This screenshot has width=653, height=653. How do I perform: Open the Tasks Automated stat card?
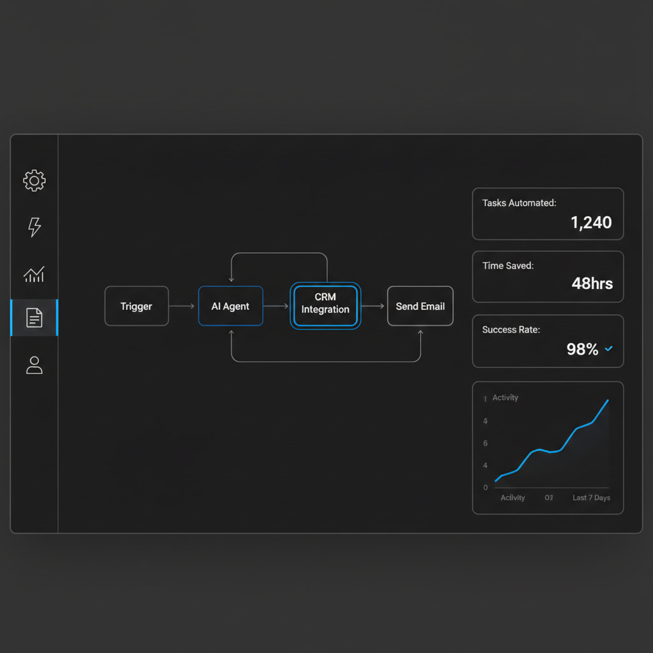tap(548, 214)
